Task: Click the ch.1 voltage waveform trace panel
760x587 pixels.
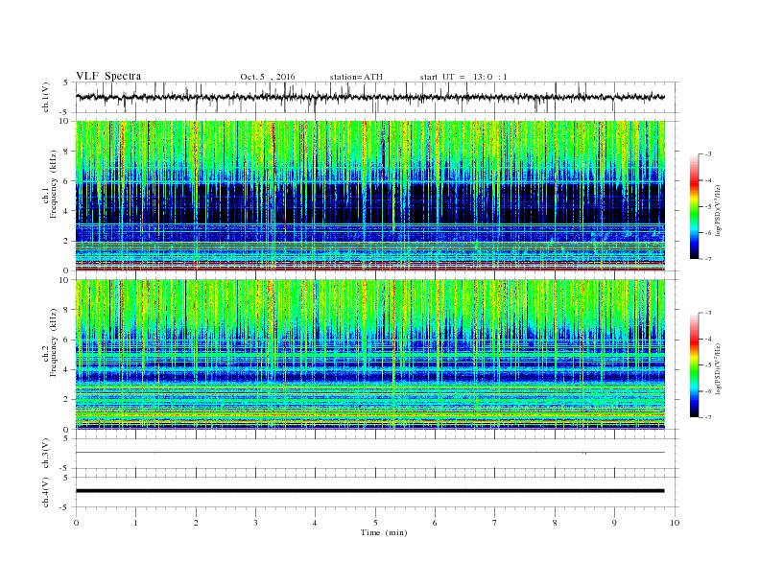Action: tap(377, 97)
